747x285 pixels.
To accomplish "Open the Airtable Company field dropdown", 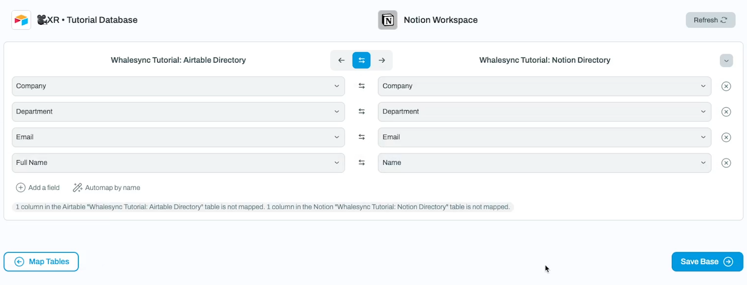I will (178, 86).
